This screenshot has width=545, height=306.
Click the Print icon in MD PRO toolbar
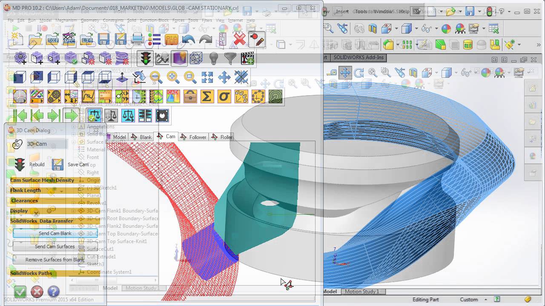coord(138,40)
